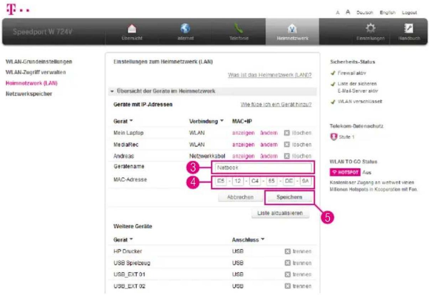Click the delete icon for Mein Laptop
Image resolution: width=429 pixels, height=295 pixels.
pyautogui.click(x=286, y=133)
